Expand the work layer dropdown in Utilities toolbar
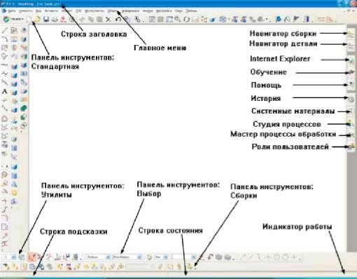The image size is (357, 279). click(x=14, y=257)
